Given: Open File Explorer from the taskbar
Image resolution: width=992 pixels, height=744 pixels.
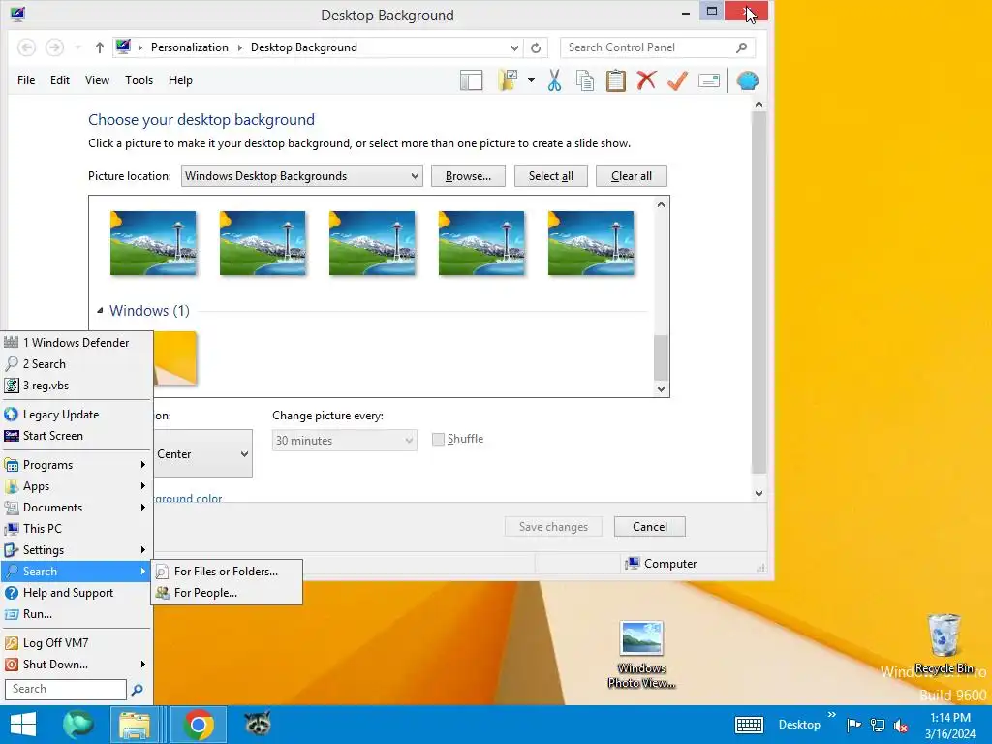Looking at the screenshot, I should [135, 725].
